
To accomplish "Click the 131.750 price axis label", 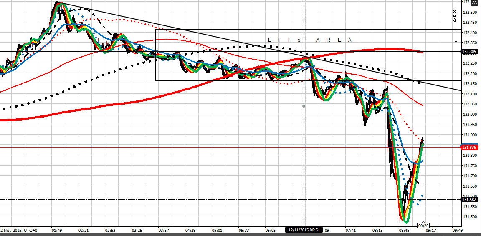I will pyautogui.click(x=470, y=166).
